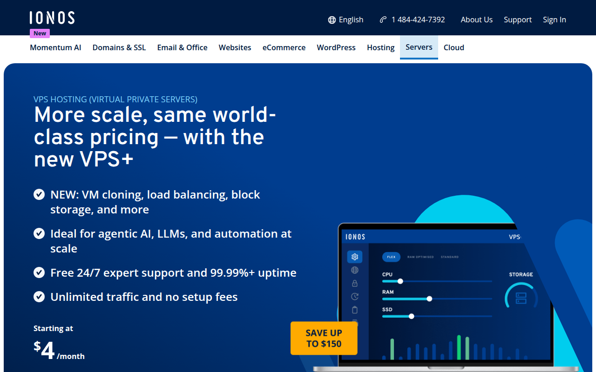
Task: Click the "Unlimited traffic and no setup fees" bullet
Action: coord(144,297)
